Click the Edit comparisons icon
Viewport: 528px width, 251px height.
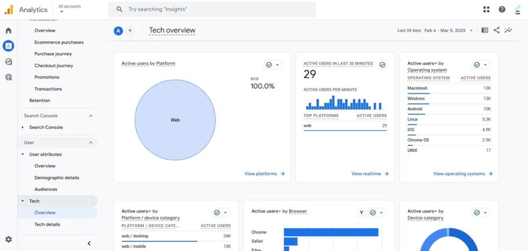[x=485, y=30]
